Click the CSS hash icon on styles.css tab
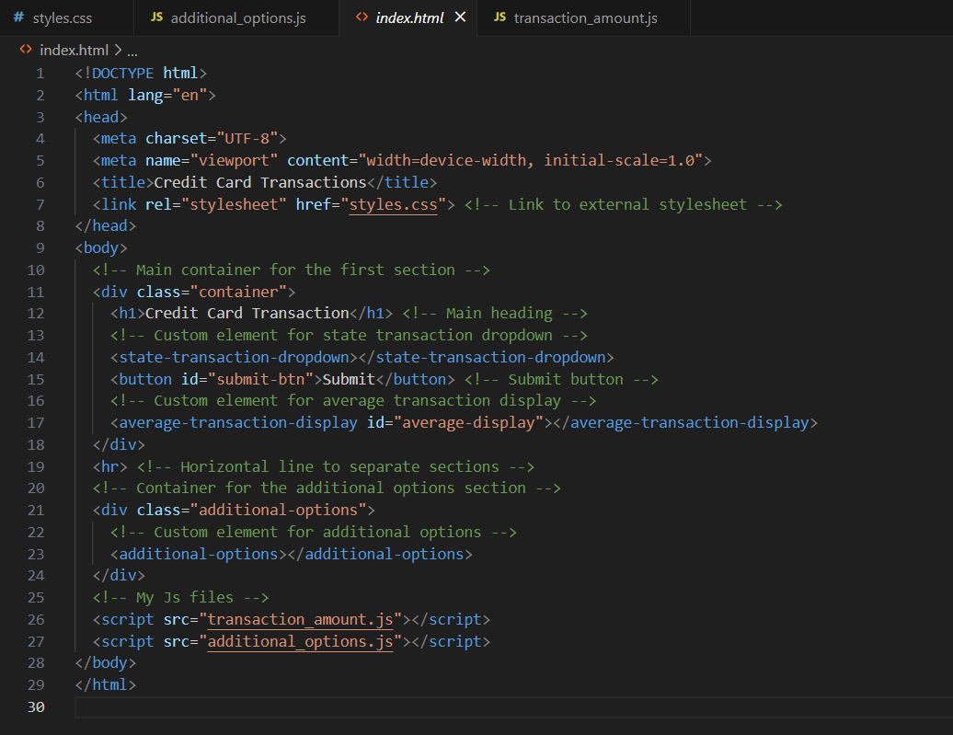The height and width of the screenshot is (735, 953). point(18,17)
